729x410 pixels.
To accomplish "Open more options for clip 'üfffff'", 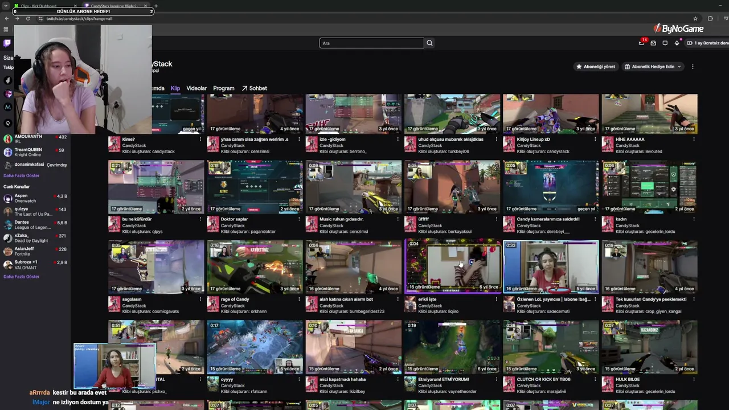I will (496, 219).
